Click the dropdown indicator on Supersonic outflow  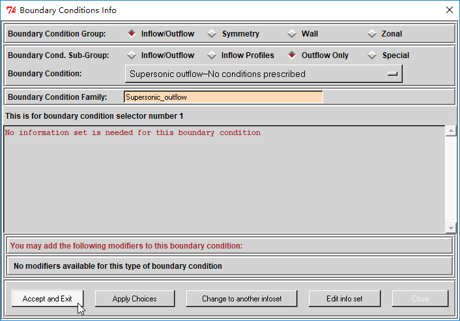[x=392, y=74]
